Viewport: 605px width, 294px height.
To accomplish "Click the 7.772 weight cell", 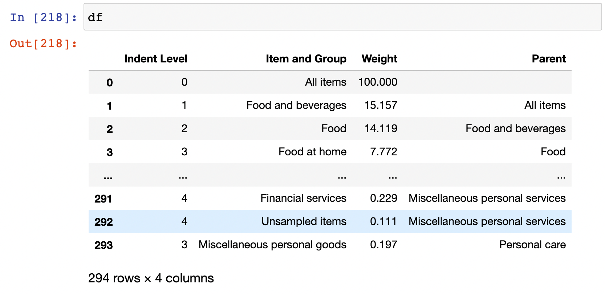I will coord(383,152).
